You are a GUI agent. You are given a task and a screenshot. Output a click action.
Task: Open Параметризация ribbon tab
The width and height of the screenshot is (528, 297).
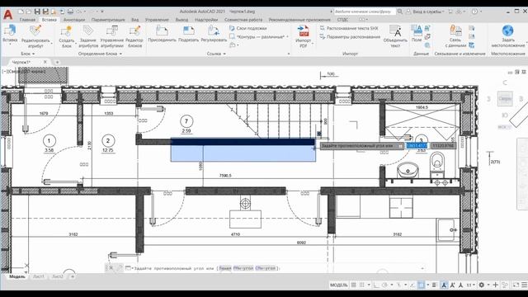[x=108, y=20]
